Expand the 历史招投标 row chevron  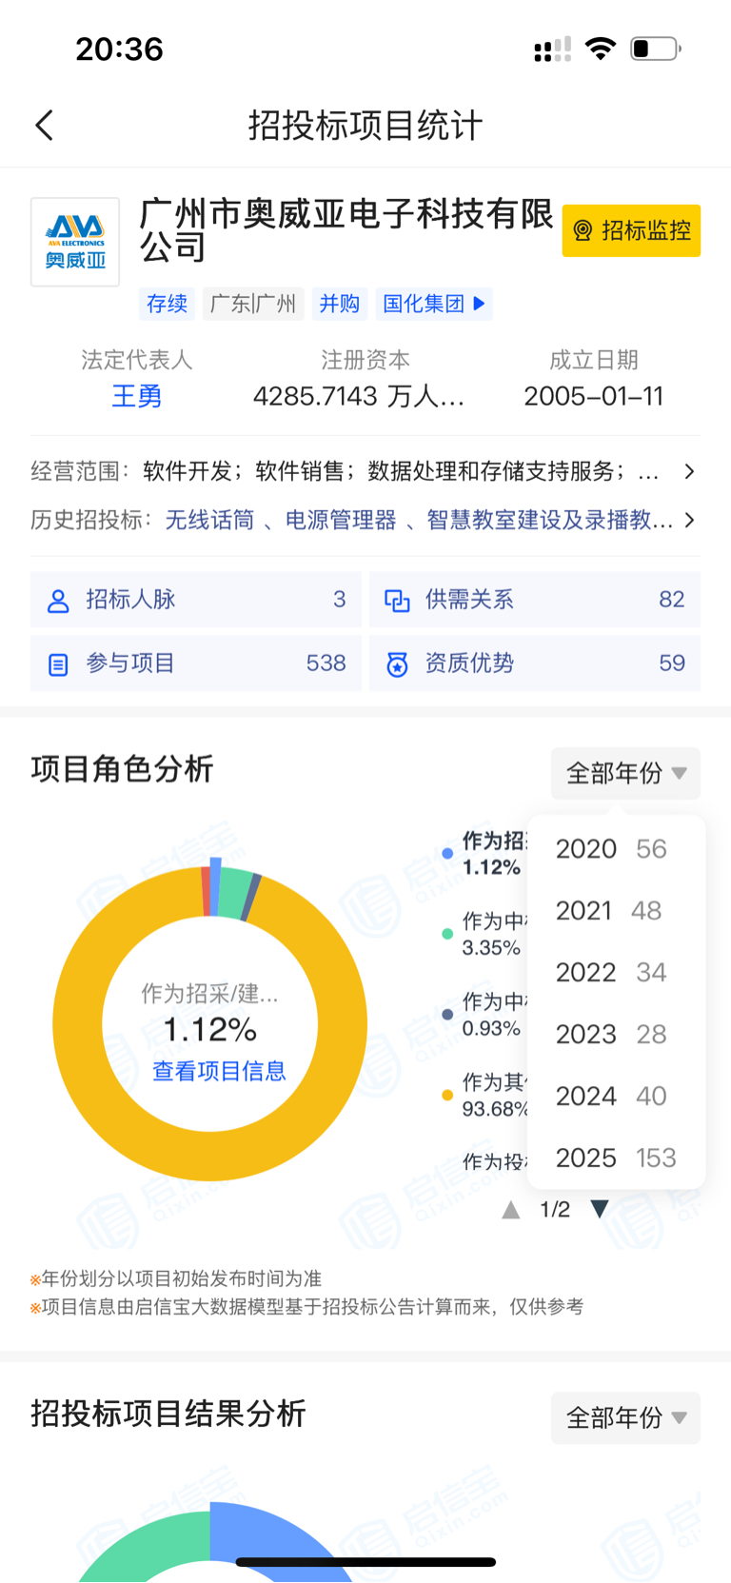click(689, 520)
